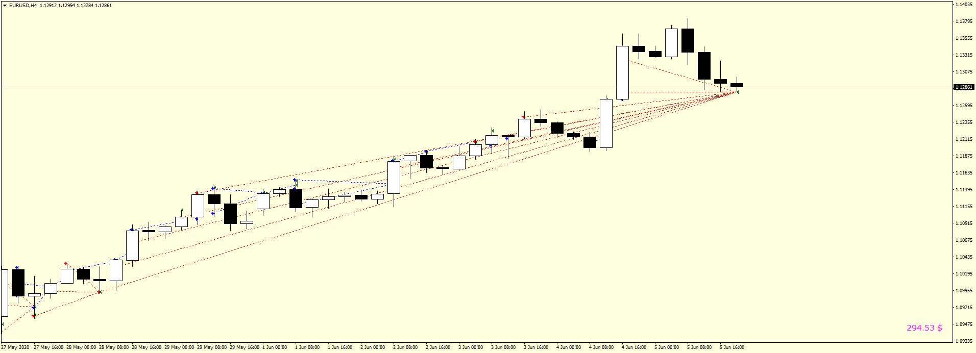Click the 1.14035 price axis label

pyautogui.click(x=964, y=5)
